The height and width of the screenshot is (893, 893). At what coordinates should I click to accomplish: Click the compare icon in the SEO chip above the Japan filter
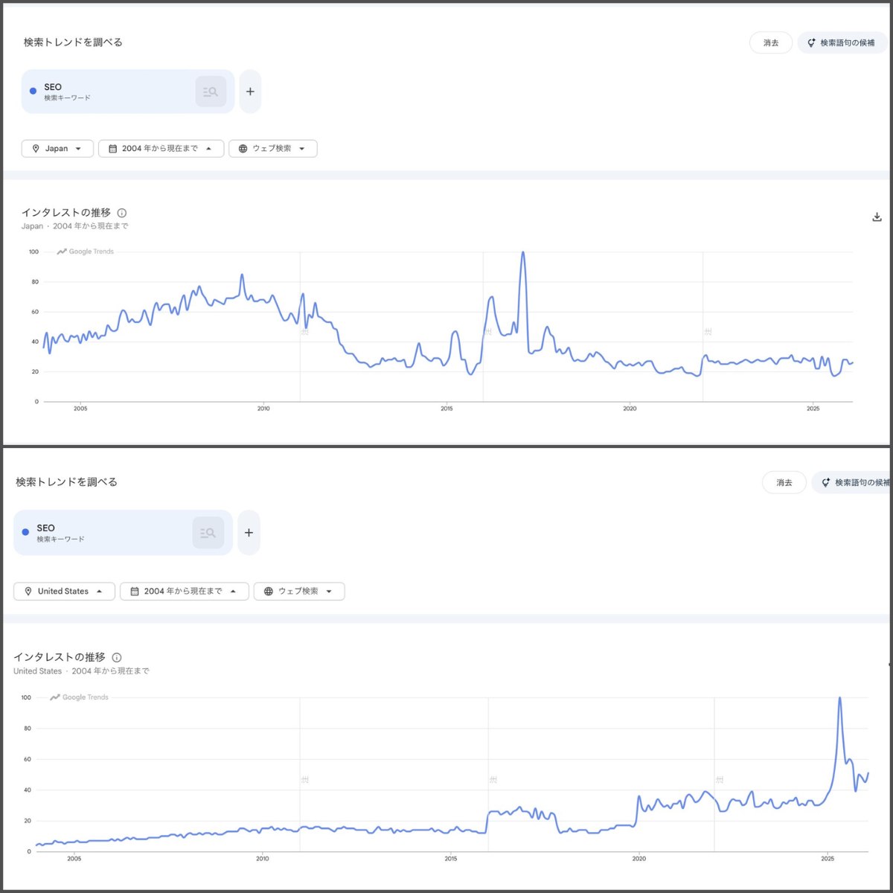click(x=211, y=92)
